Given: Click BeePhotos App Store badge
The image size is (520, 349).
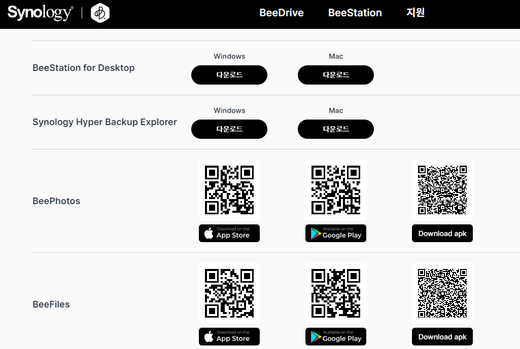Looking at the screenshot, I should (229, 234).
